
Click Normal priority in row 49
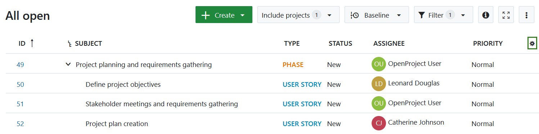pos(483,65)
